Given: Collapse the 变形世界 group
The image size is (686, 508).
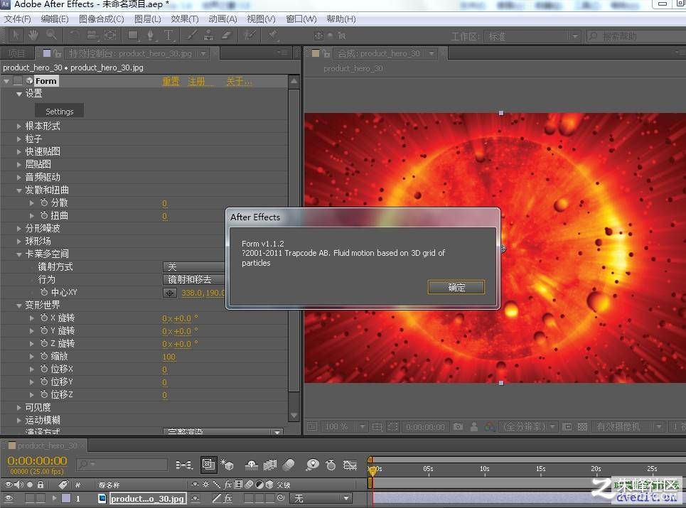Looking at the screenshot, I should [18, 305].
